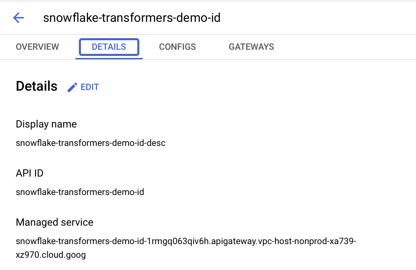Switch to the Overview tab
Viewport: 416px width, 270px height.
pos(37,47)
